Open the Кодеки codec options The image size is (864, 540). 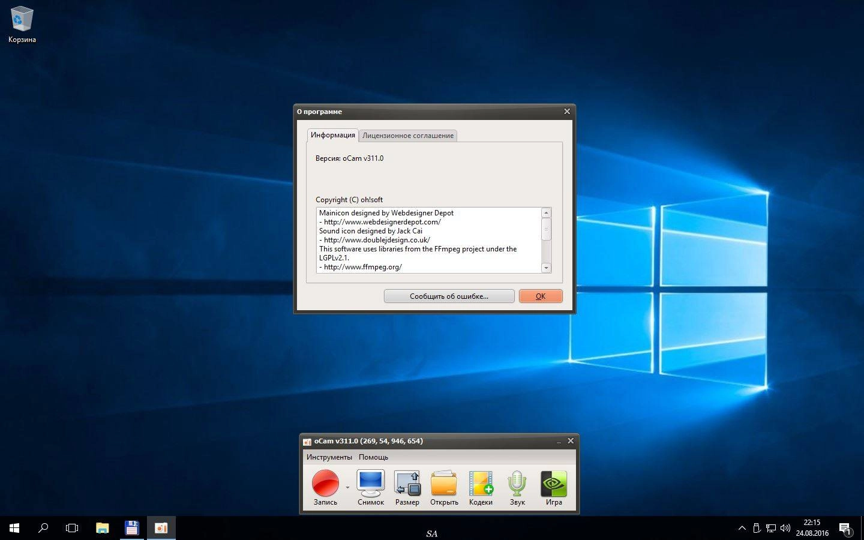(x=481, y=488)
